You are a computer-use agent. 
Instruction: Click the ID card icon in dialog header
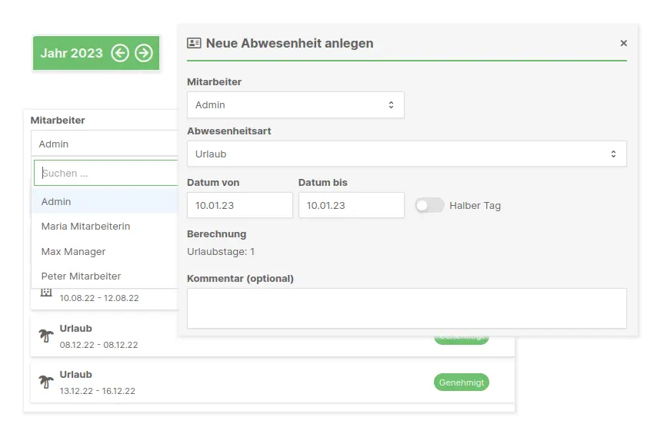point(195,44)
